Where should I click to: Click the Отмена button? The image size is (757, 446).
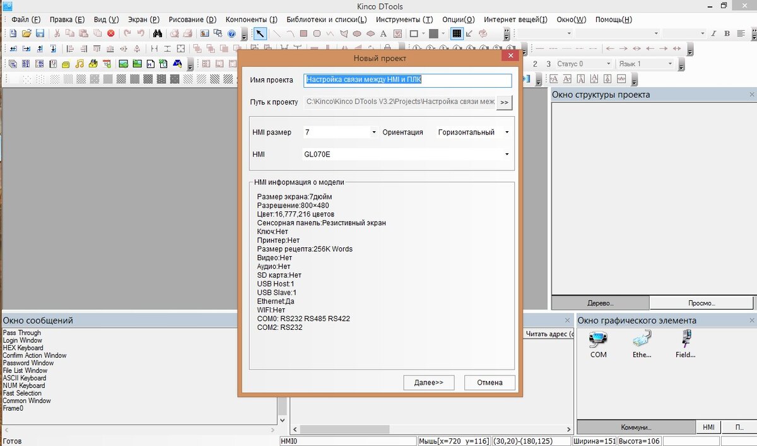490,382
